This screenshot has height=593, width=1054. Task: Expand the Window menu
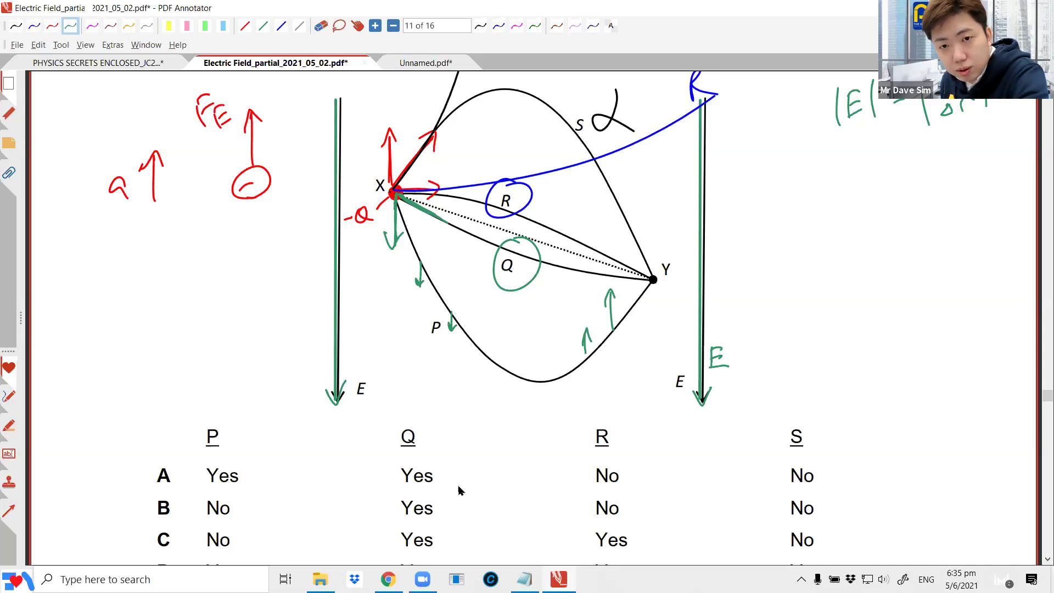145,45
